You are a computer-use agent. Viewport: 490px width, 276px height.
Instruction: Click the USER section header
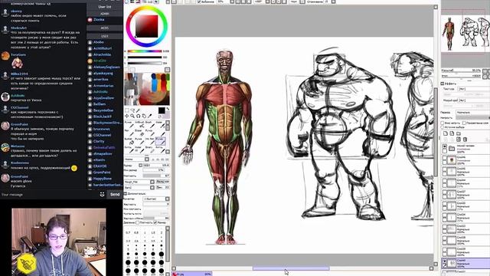105,36
